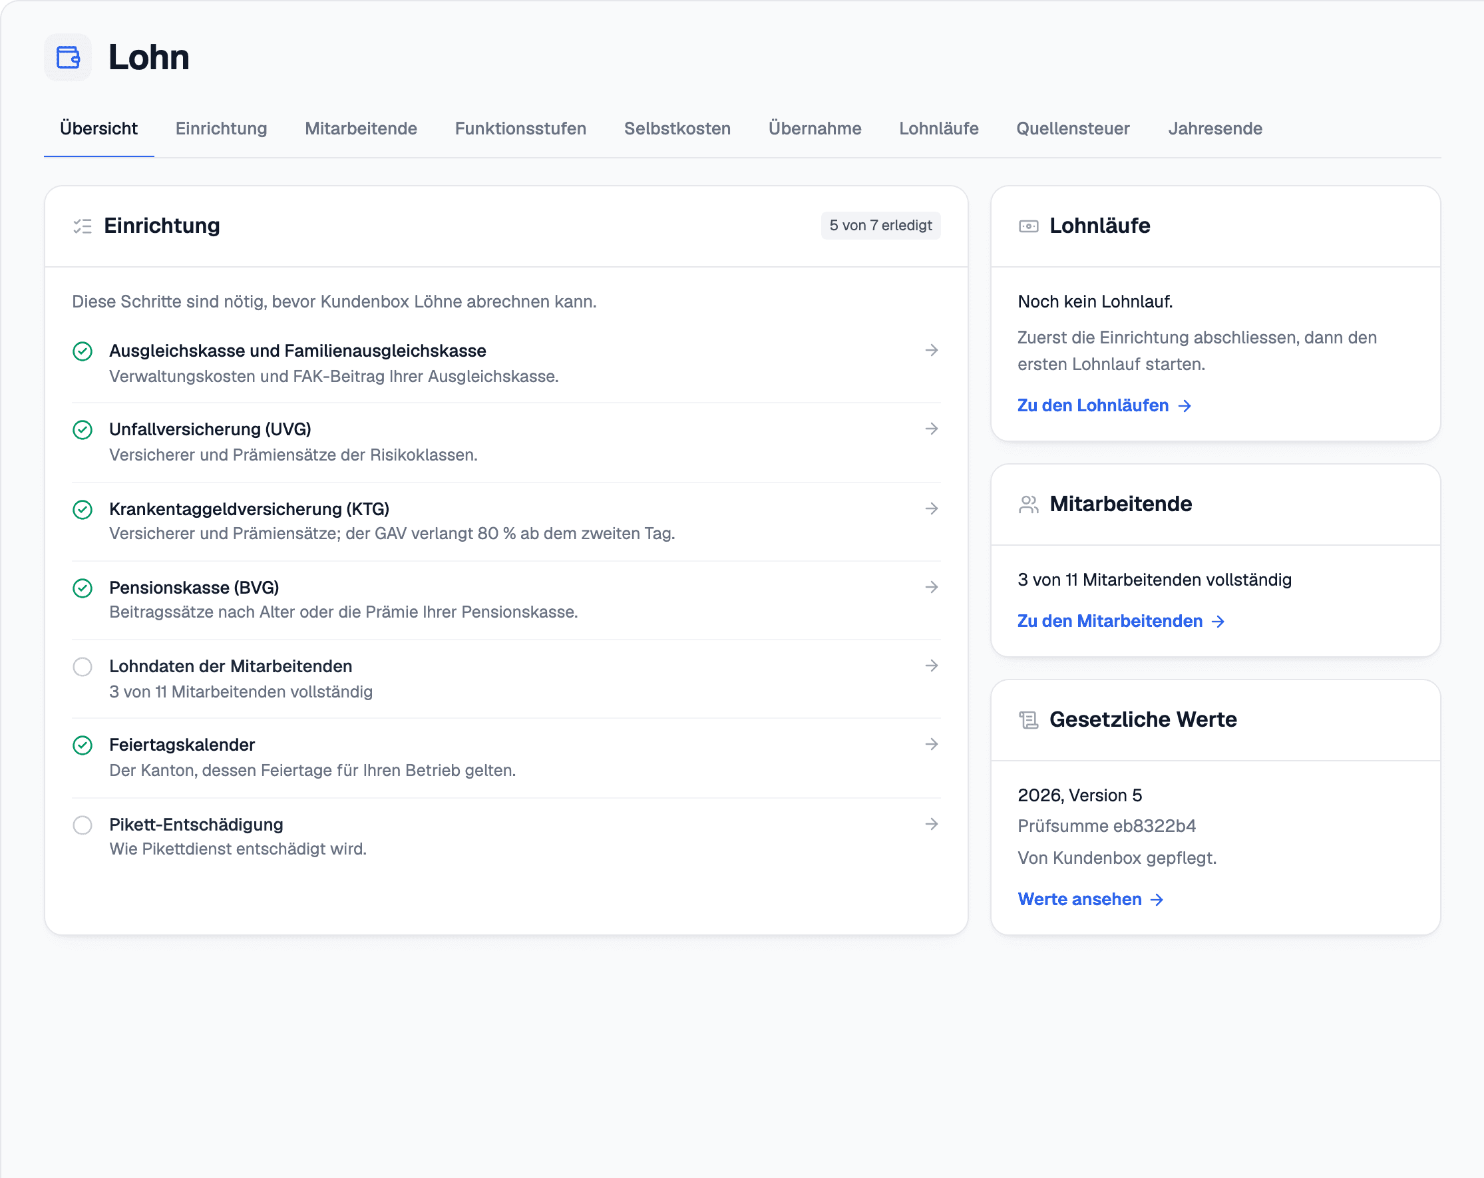Click the 'Feiertagskalender' title
The image size is (1484, 1178).
182,745
